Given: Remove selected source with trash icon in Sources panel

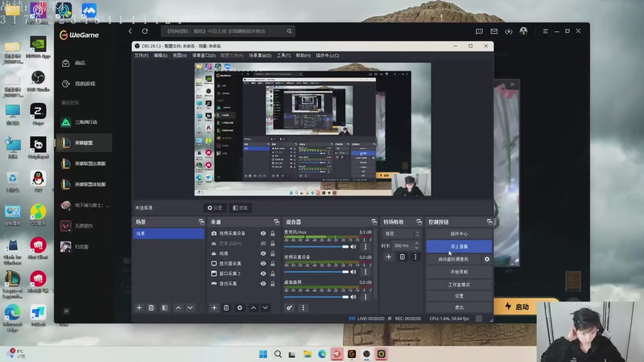Looking at the screenshot, I should [x=226, y=308].
